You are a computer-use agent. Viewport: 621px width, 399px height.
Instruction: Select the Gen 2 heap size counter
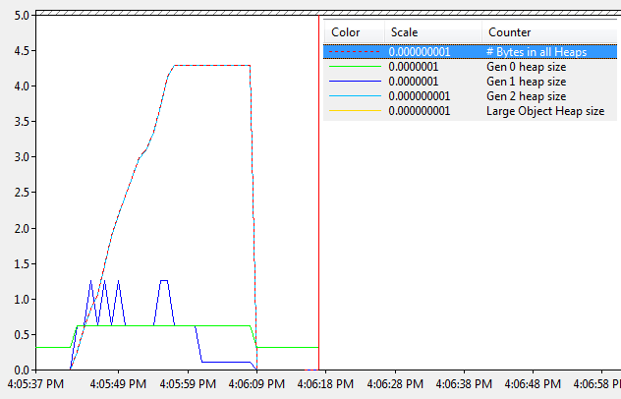(x=526, y=96)
